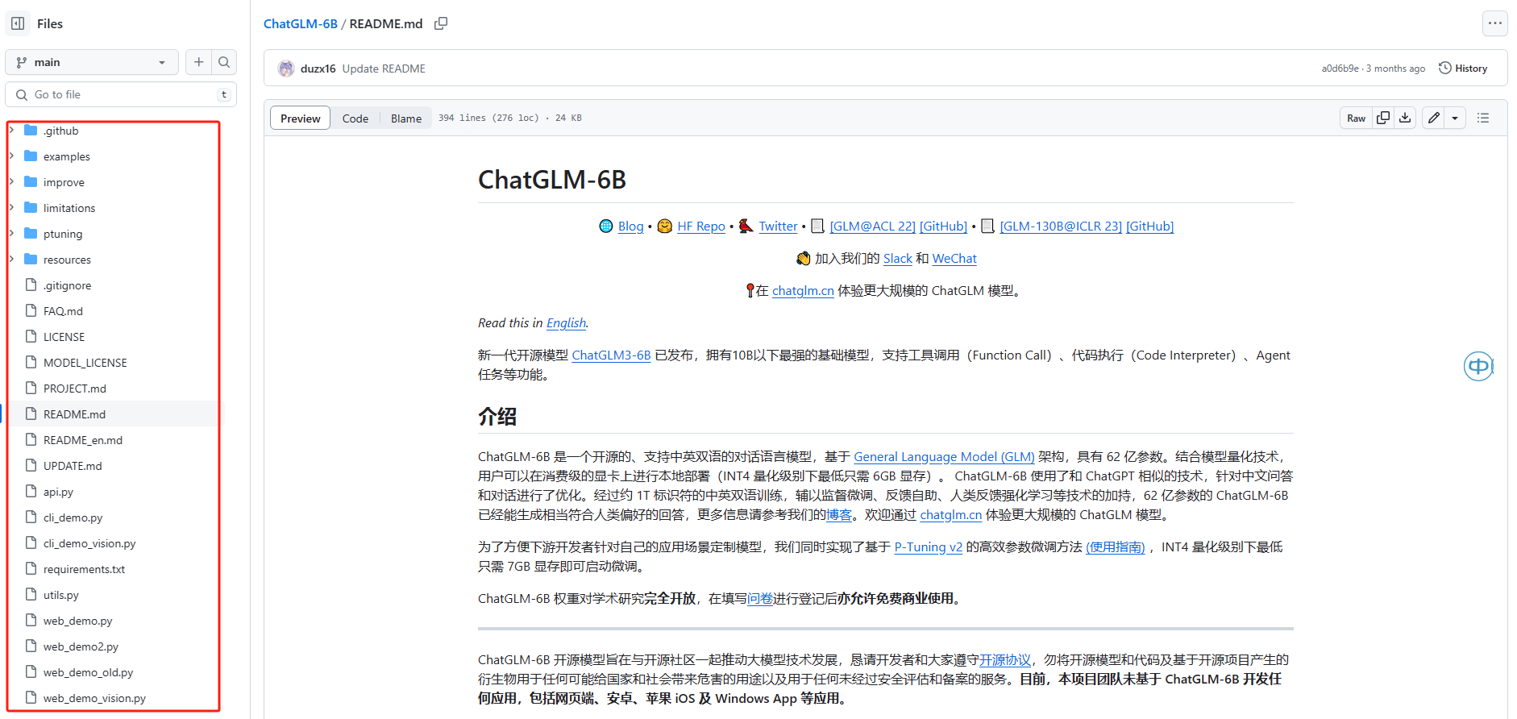1517x719 pixels.
Task: Expand the improve folder chevron
Action: pos(11,182)
